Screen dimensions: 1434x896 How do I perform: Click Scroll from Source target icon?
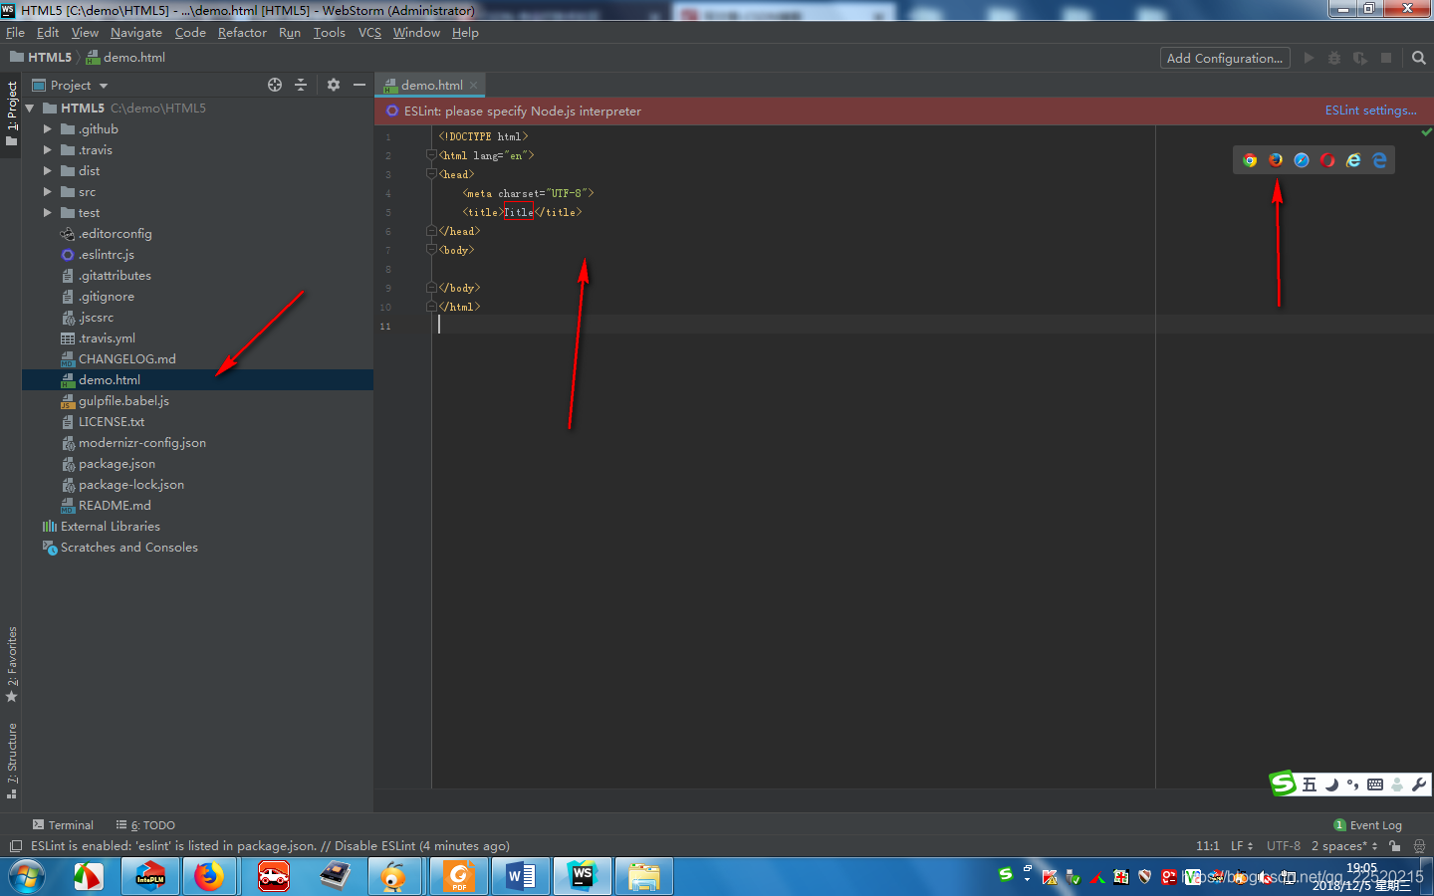tap(275, 85)
